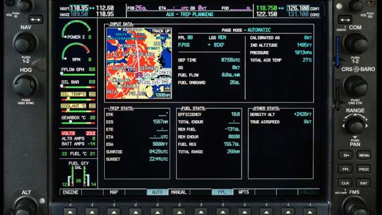Click the Direct-To button on right panel

[345, 155]
